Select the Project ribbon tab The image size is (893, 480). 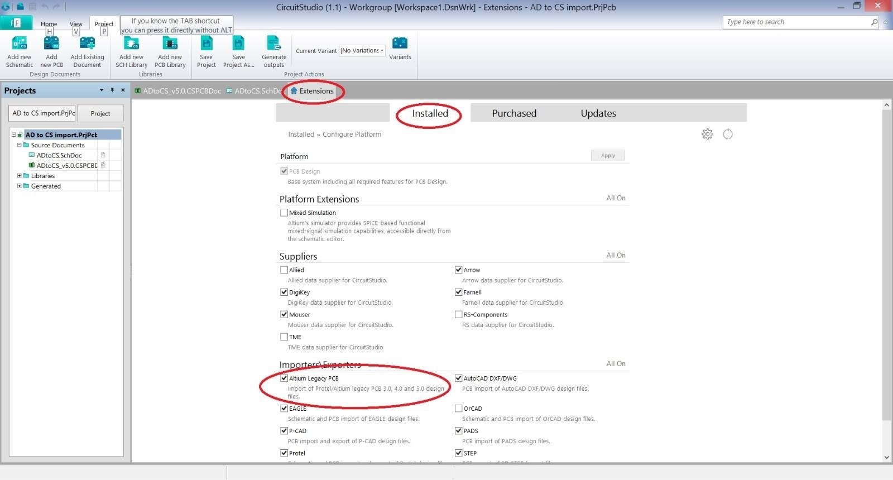104,24
